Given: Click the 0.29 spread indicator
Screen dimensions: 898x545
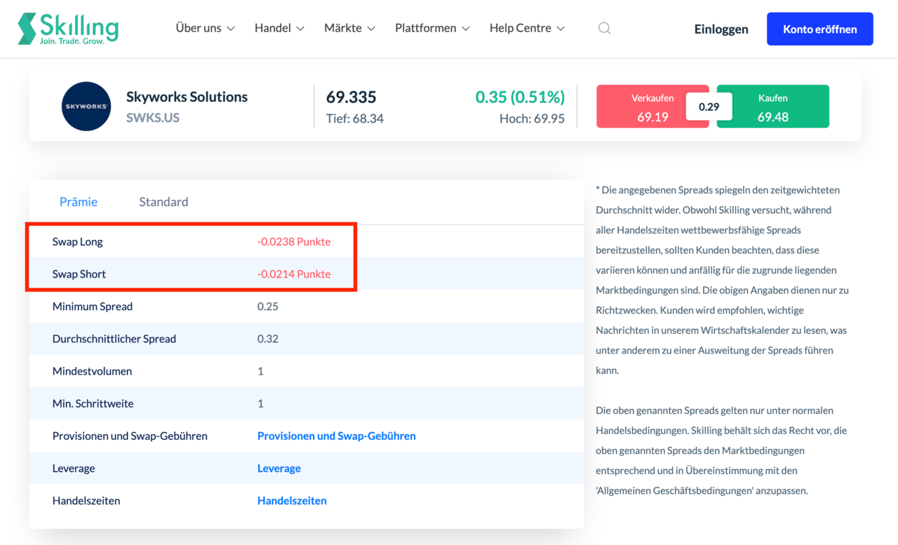Looking at the screenshot, I should click(x=709, y=106).
